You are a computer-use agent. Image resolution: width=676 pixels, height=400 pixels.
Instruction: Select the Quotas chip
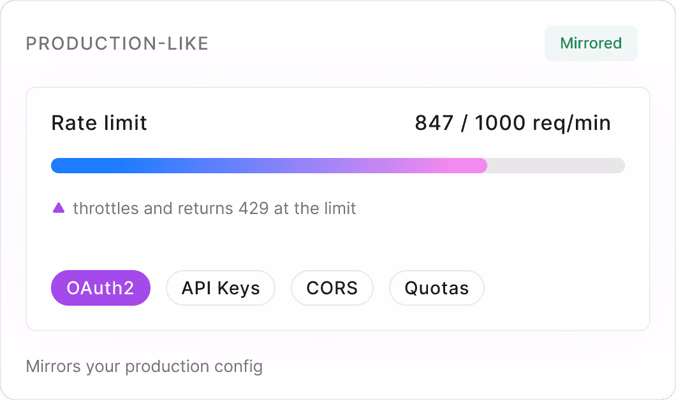click(437, 288)
